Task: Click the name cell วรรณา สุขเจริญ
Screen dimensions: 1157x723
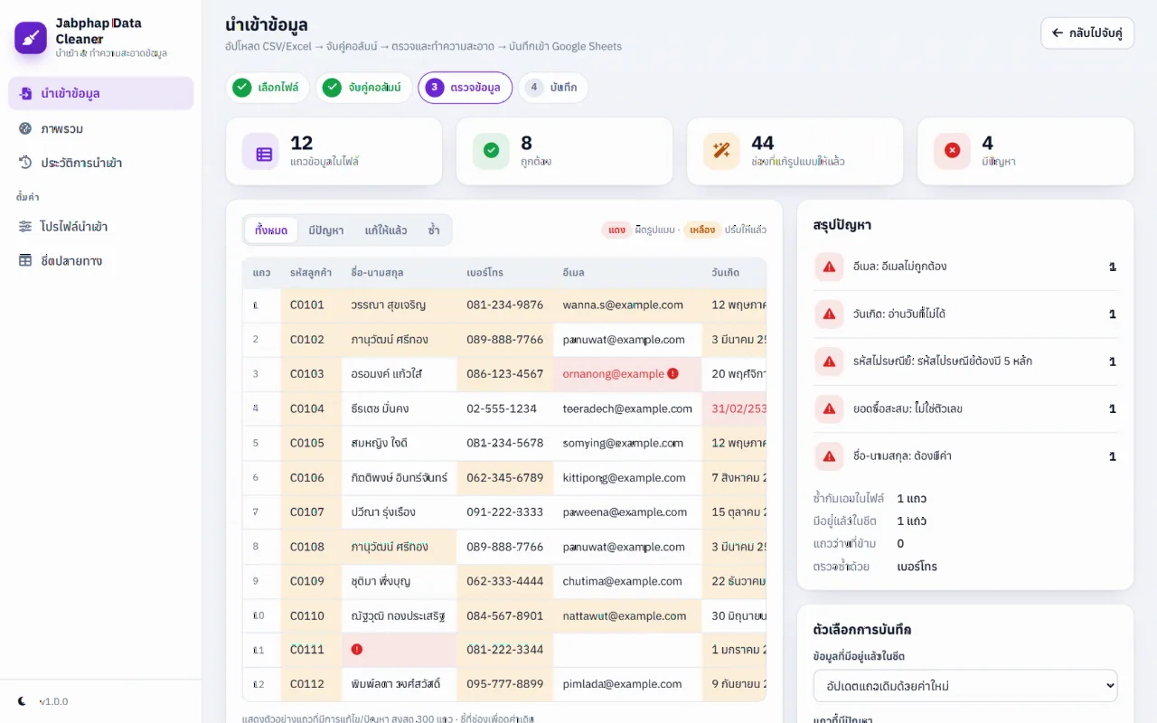Action: [400, 305]
